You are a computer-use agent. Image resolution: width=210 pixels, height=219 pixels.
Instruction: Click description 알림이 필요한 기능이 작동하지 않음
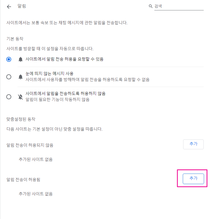point(57,100)
